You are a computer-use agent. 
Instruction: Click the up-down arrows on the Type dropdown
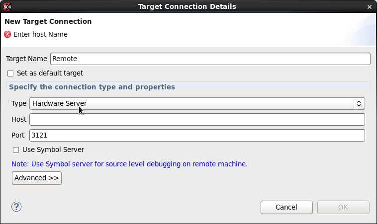point(359,103)
